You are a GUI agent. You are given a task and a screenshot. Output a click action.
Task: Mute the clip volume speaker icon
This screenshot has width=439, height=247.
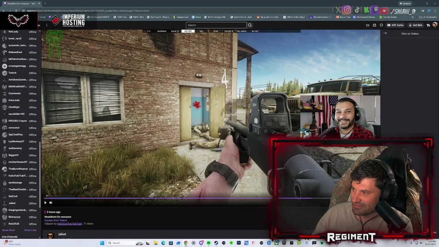point(51,202)
